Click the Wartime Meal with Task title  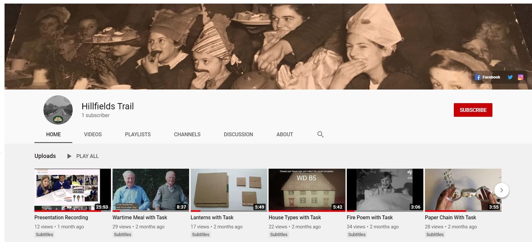point(140,217)
